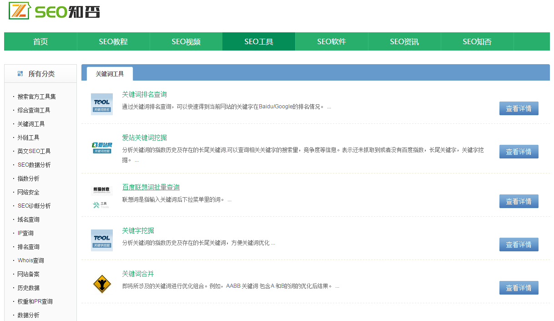Open the Whois查询 category
This screenshot has height=321, width=554.
[x=31, y=260]
